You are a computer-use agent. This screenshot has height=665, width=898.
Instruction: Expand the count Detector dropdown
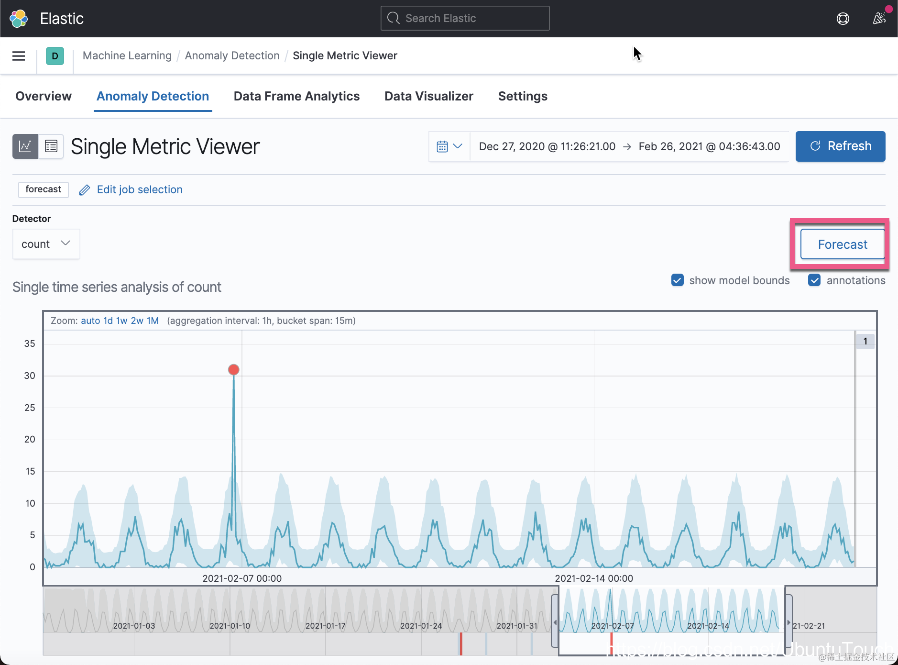46,244
